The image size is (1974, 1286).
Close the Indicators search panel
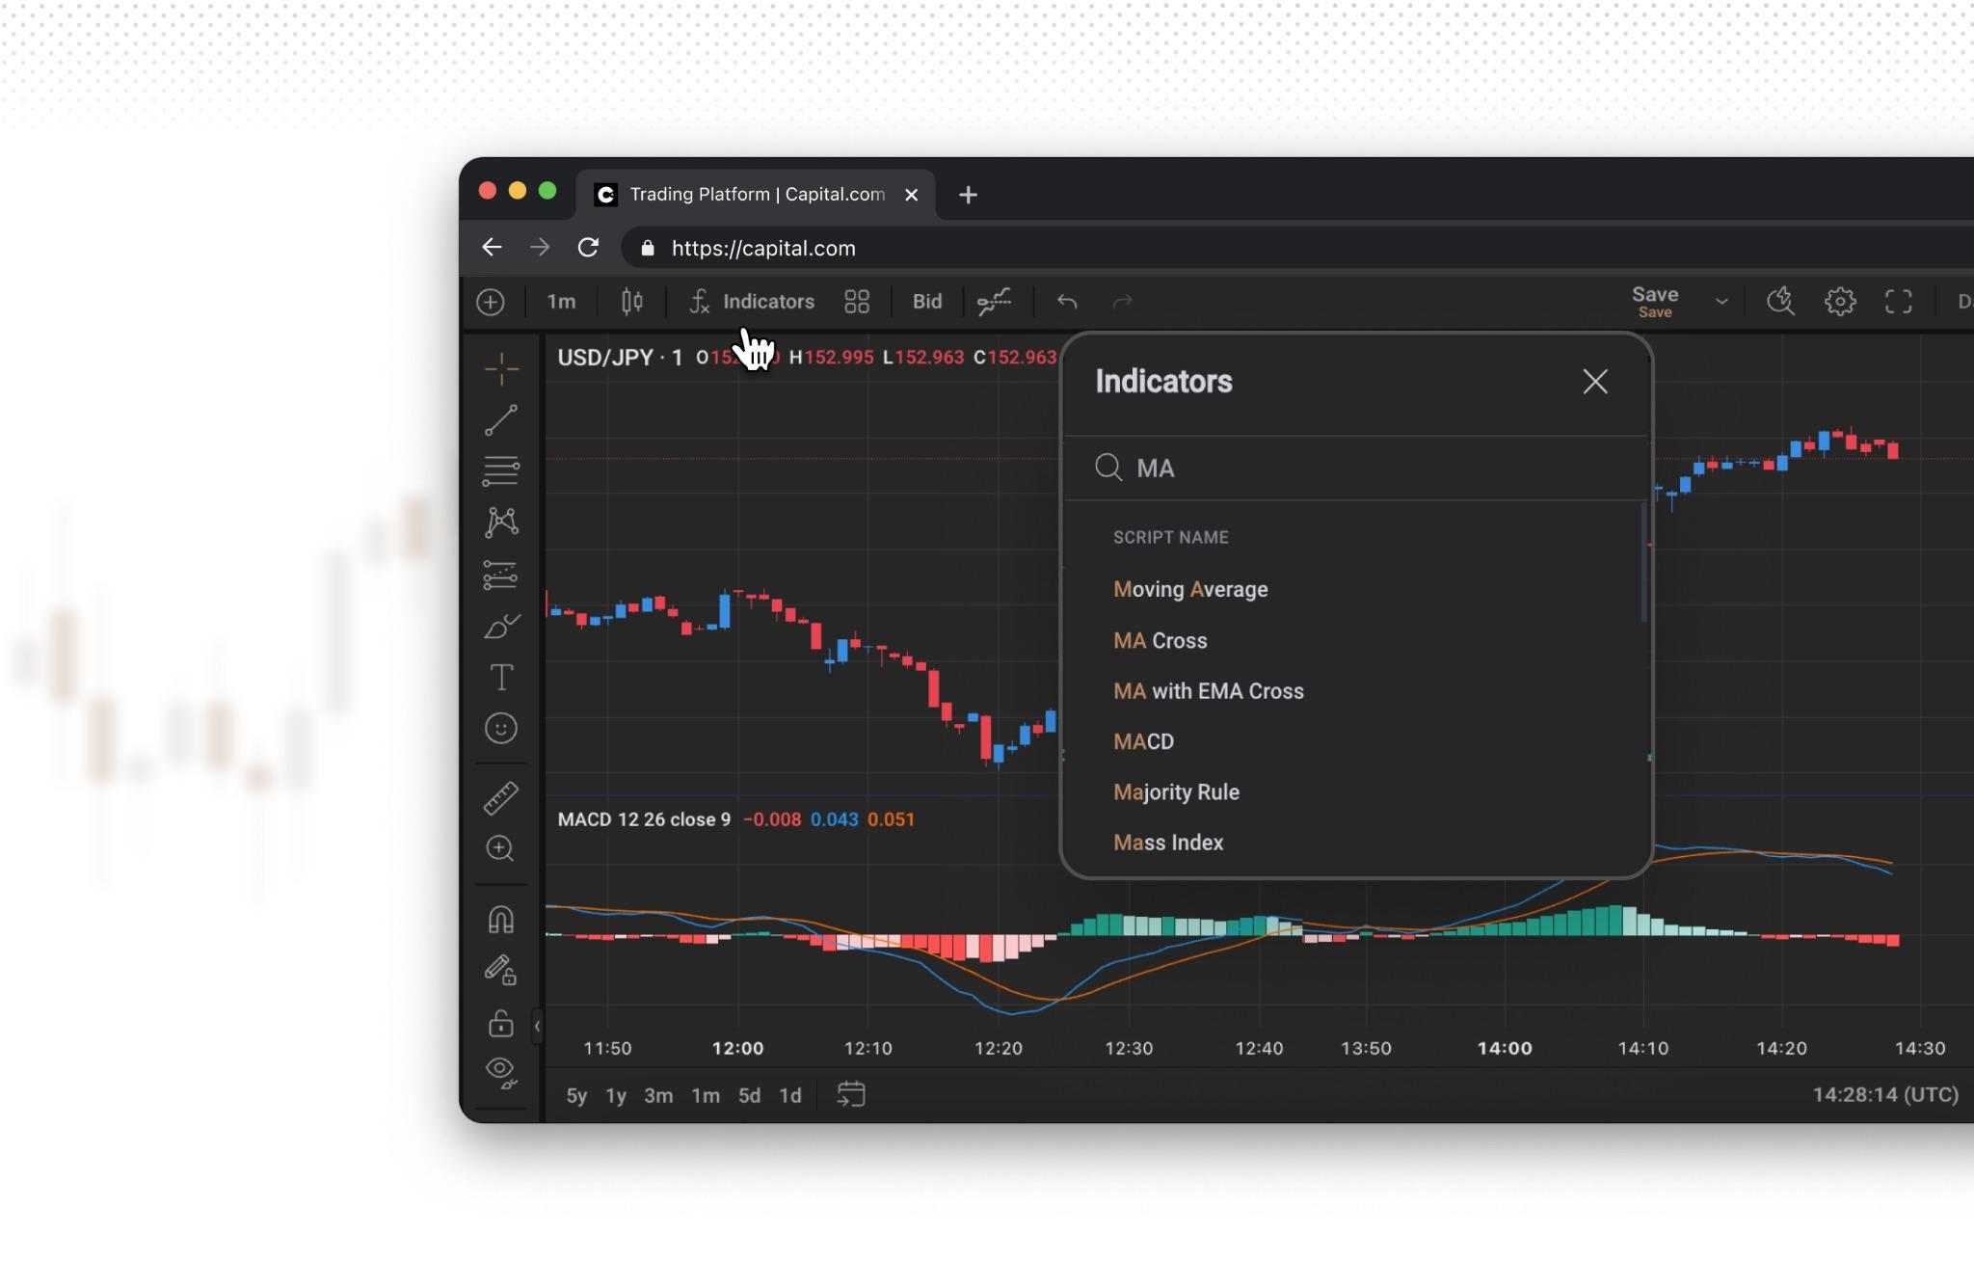point(1594,381)
